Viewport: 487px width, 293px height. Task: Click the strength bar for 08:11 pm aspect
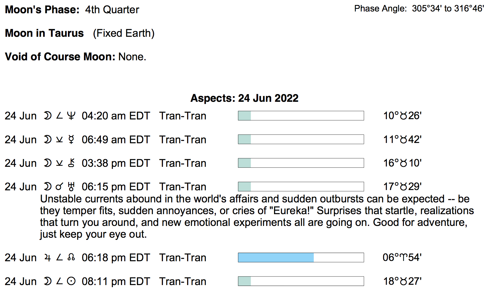(301, 282)
